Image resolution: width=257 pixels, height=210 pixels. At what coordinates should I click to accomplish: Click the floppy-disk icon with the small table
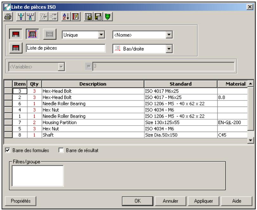pyautogui.click(x=98, y=16)
